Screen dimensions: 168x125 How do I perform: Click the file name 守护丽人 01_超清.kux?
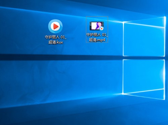pyautogui.click(x=55, y=40)
